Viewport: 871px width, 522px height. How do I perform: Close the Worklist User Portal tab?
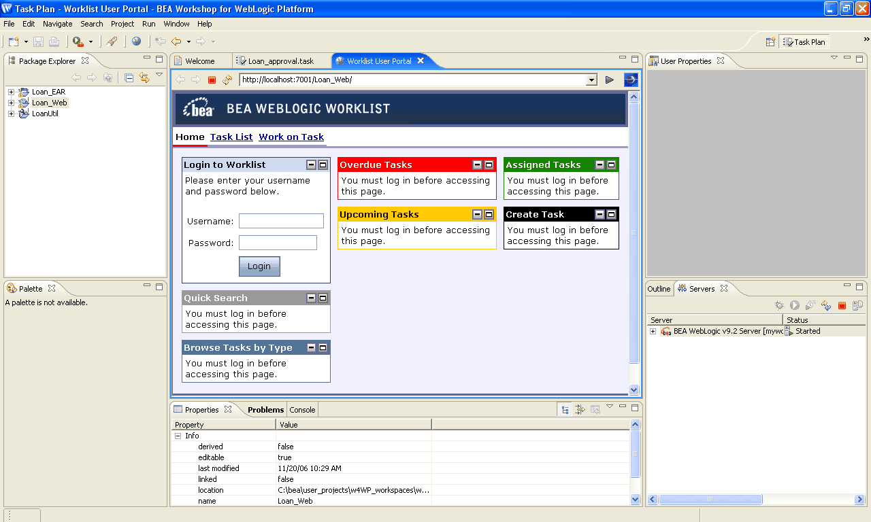click(x=421, y=60)
